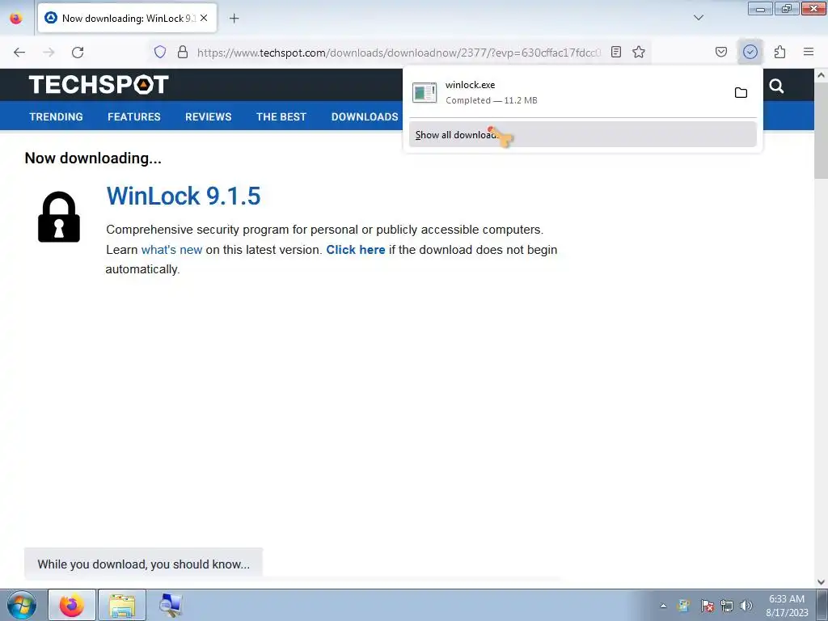Image resolution: width=828 pixels, height=621 pixels.
Task: Toggle reader view icon
Action: (x=615, y=52)
